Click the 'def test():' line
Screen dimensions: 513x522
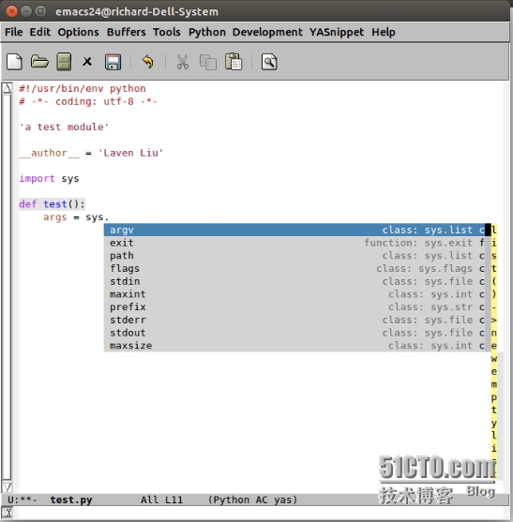(x=52, y=204)
